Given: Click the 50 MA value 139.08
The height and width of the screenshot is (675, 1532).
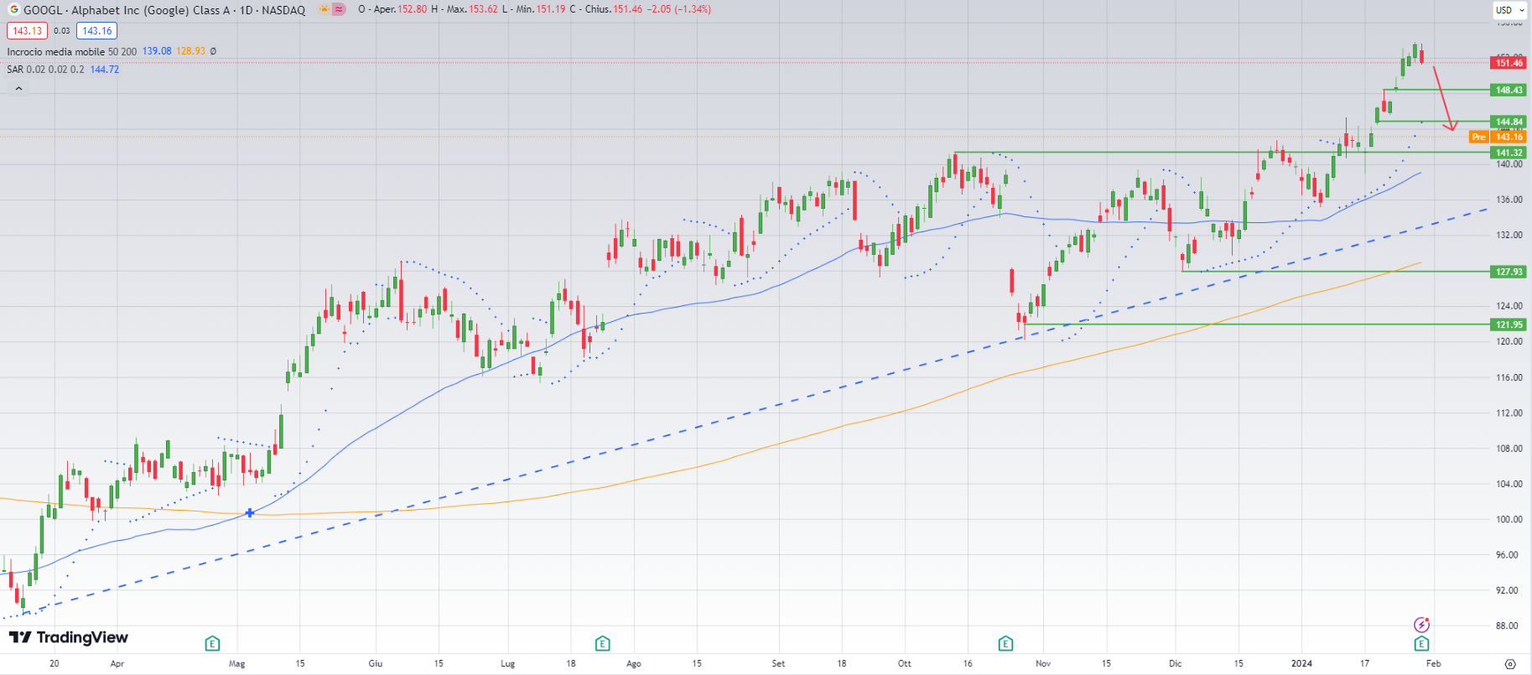Looking at the screenshot, I should pos(157,51).
